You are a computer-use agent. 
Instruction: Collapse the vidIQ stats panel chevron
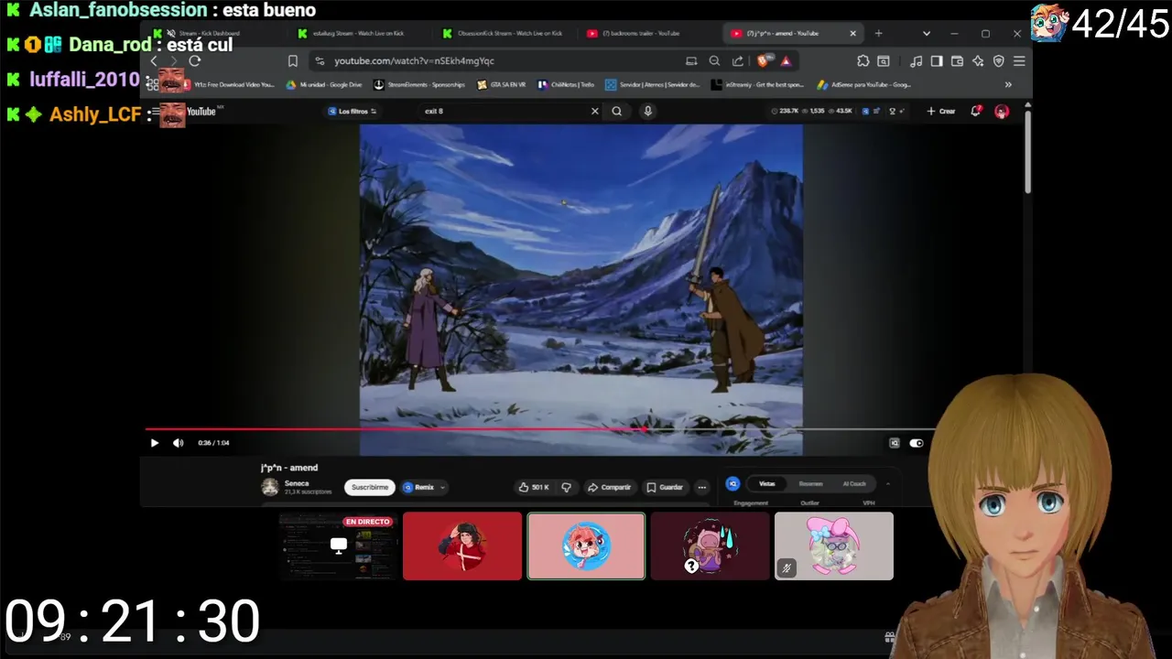[x=887, y=483]
